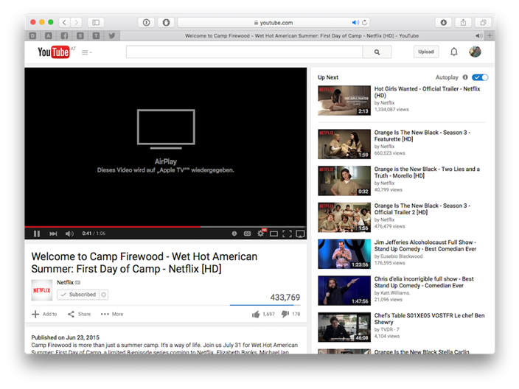Dislike the video with thumbs down
This screenshot has width=519, height=389.
(290, 314)
